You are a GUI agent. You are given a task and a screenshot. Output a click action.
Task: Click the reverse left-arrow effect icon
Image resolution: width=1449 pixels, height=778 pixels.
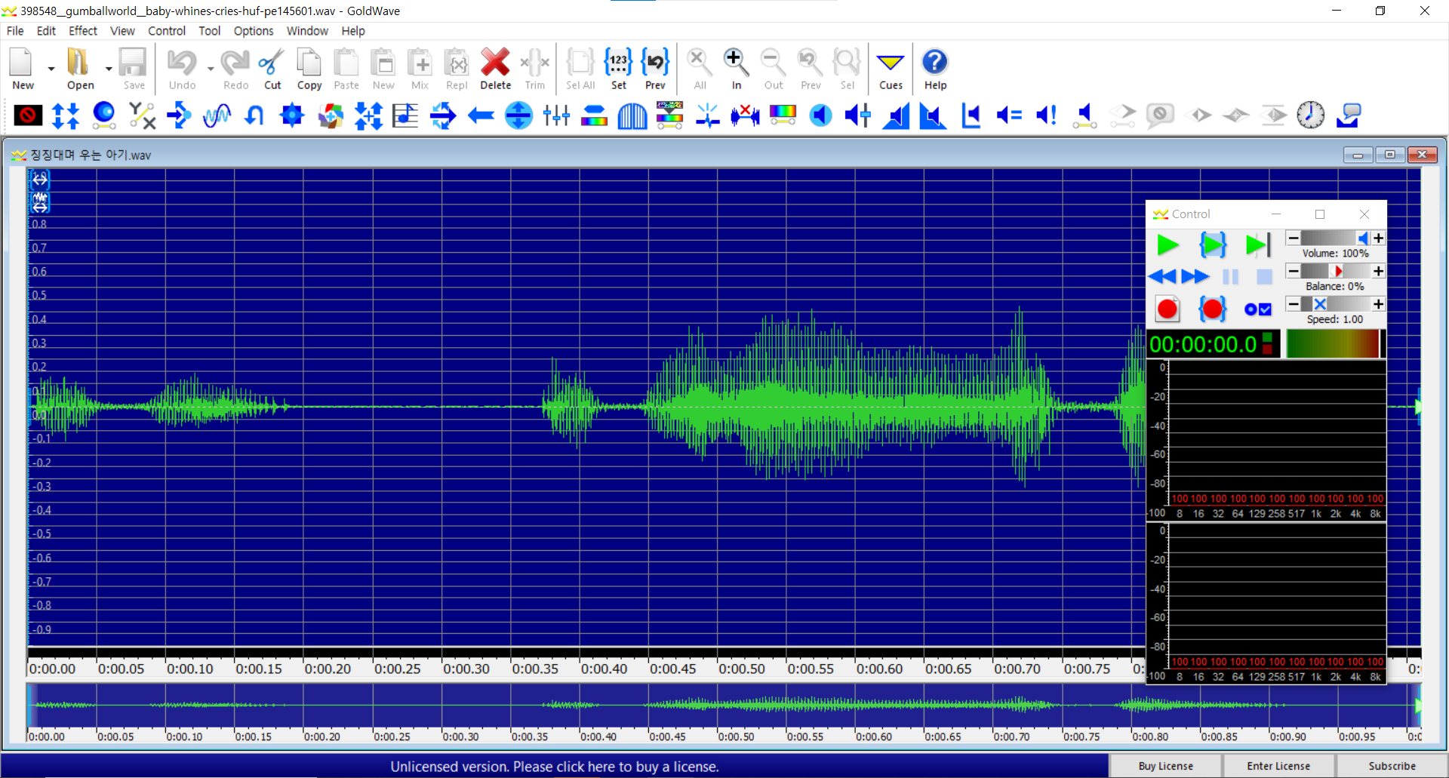pos(481,115)
